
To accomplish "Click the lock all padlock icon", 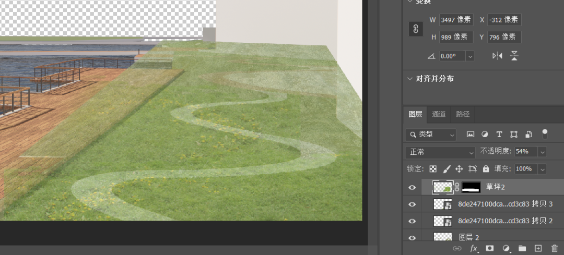I will point(486,169).
